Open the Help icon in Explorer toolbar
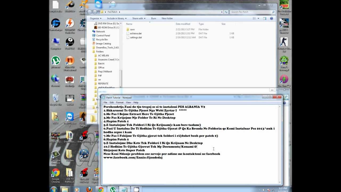The width and height of the screenshot is (341, 192). tap(271, 18)
